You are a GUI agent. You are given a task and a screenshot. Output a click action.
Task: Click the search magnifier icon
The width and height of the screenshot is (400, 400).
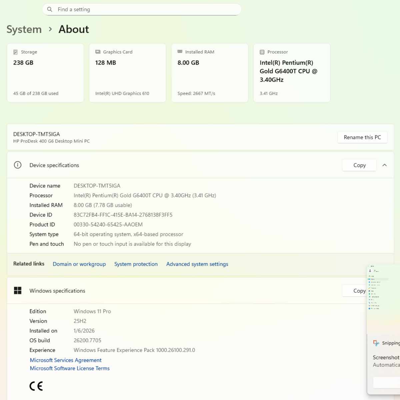tap(50, 9)
